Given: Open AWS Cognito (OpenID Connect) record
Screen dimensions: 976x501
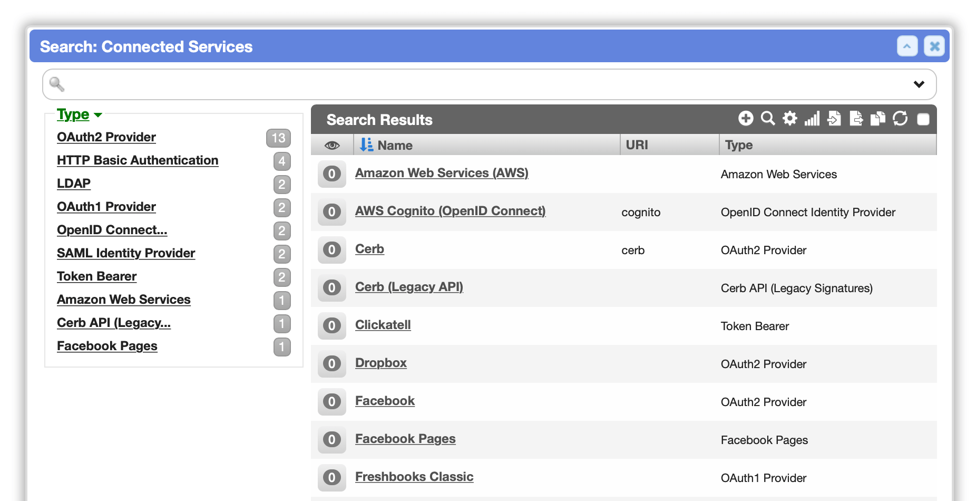Looking at the screenshot, I should pyautogui.click(x=451, y=211).
